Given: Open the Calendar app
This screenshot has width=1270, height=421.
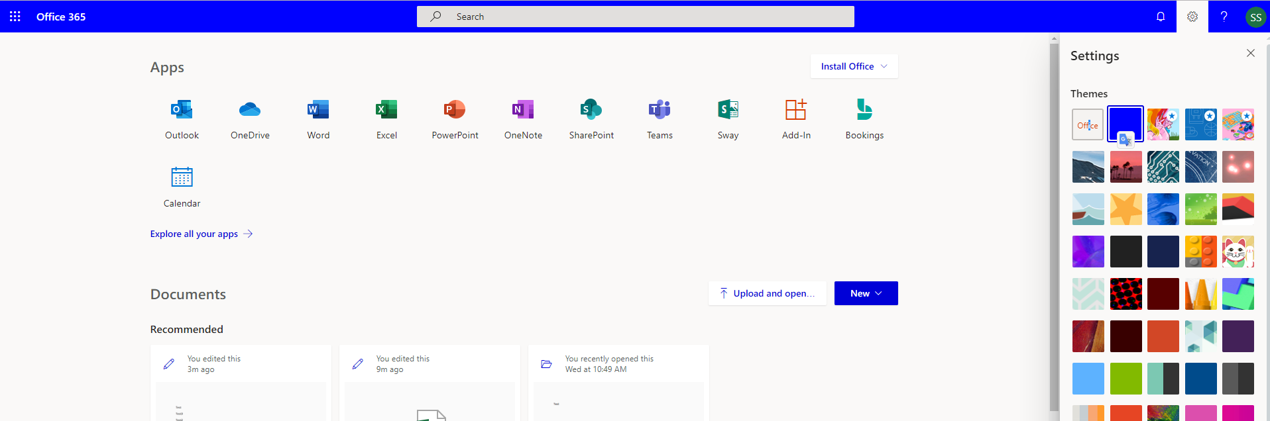Looking at the screenshot, I should 182,187.
